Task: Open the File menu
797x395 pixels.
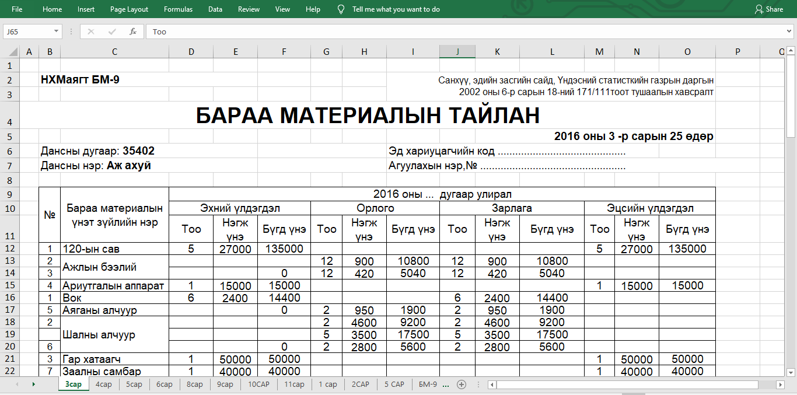Action: click(x=17, y=9)
